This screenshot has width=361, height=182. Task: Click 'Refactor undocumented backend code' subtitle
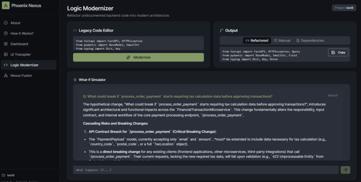(118, 15)
